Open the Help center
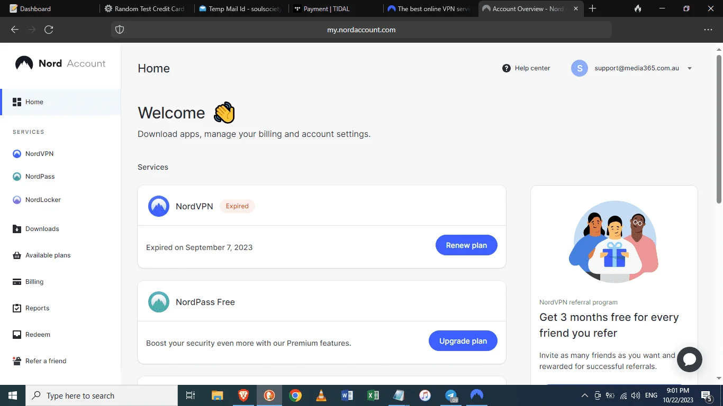This screenshot has height=406, width=723. tap(526, 68)
